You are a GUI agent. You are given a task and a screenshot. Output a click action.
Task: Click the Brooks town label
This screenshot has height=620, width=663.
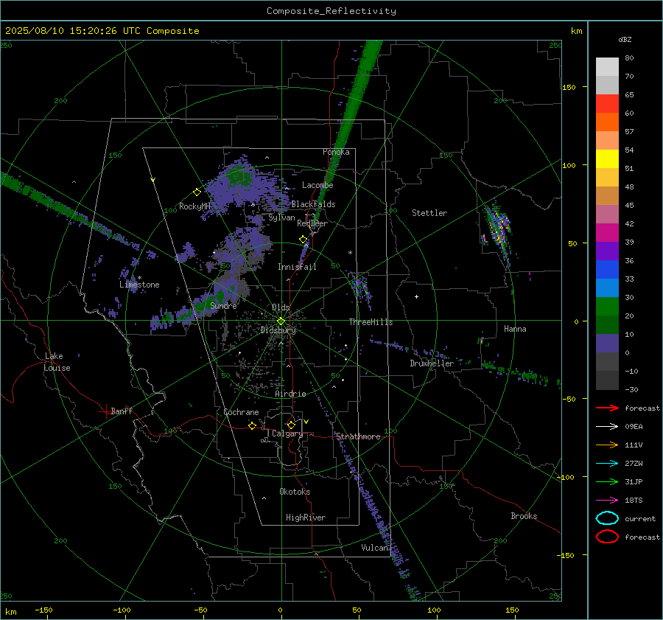click(x=524, y=516)
